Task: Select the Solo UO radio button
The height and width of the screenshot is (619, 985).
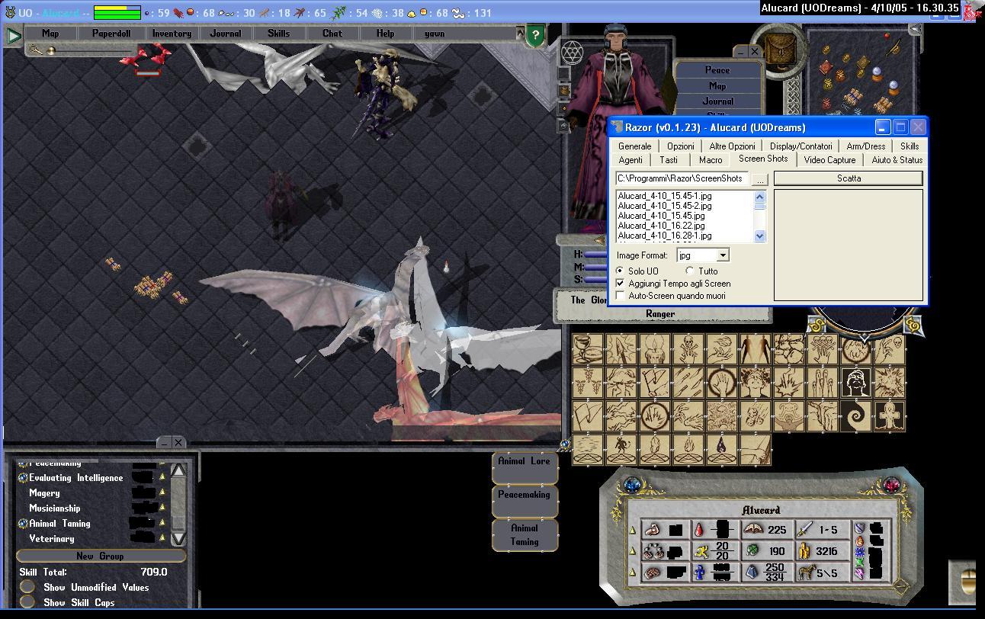Action: (x=620, y=271)
